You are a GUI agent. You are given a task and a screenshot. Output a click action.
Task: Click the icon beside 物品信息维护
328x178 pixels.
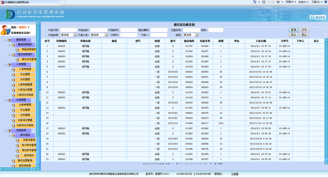(17, 50)
